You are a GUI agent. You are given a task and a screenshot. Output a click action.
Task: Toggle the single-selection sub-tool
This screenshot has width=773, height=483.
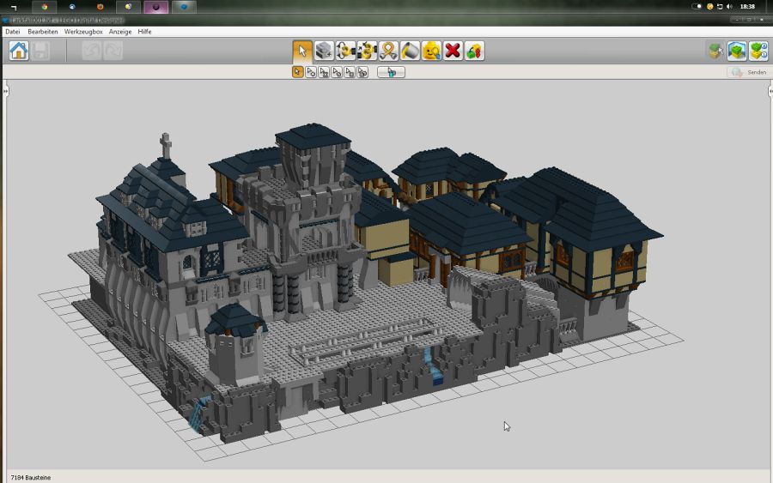coord(297,72)
